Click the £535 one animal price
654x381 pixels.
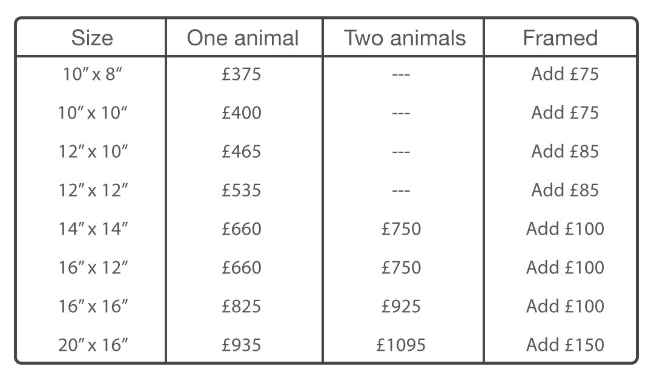pos(241,190)
